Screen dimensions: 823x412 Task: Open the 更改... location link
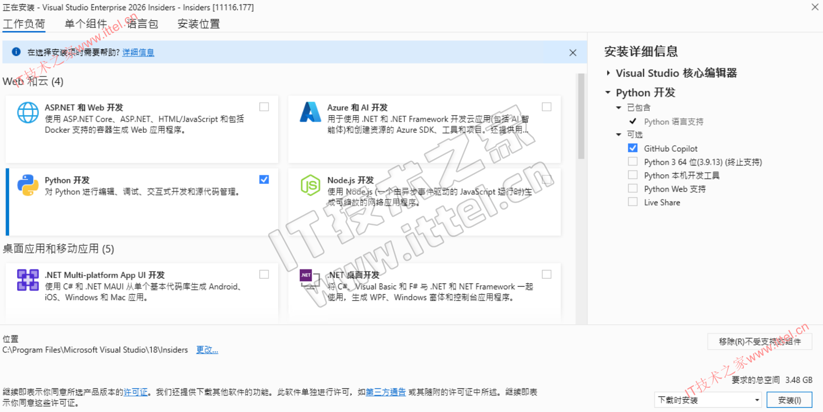207,350
